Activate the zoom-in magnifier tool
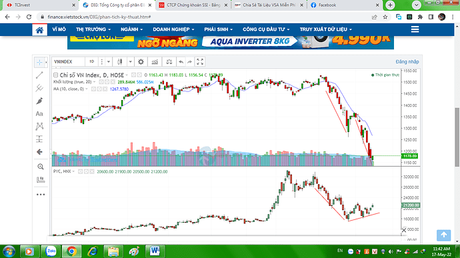The width and height of the screenshot is (460, 258). pyautogui.click(x=41, y=167)
